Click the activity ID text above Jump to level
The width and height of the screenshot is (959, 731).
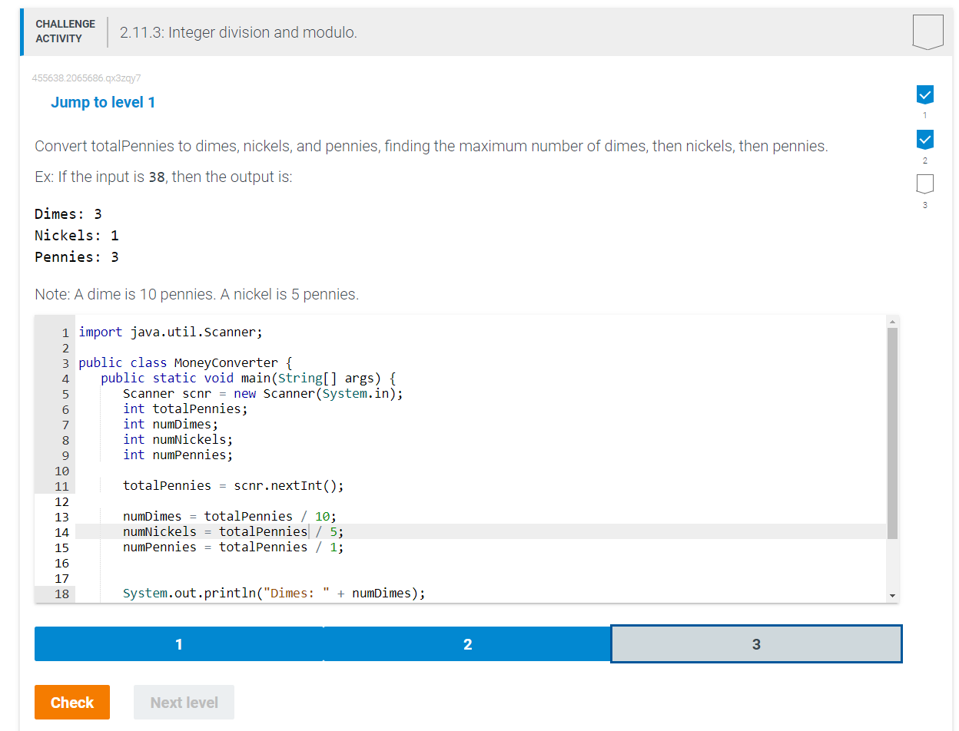tap(87, 78)
